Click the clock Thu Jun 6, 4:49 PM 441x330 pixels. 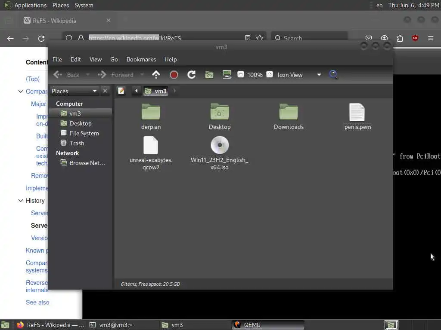point(414,5)
